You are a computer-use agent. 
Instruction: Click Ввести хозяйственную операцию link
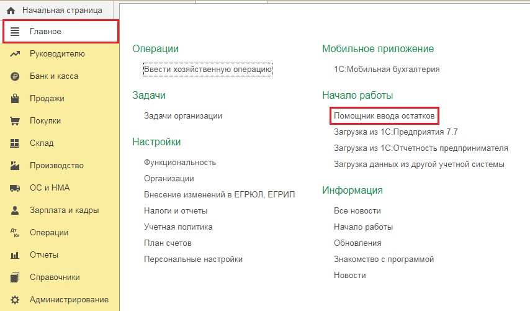click(x=208, y=70)
